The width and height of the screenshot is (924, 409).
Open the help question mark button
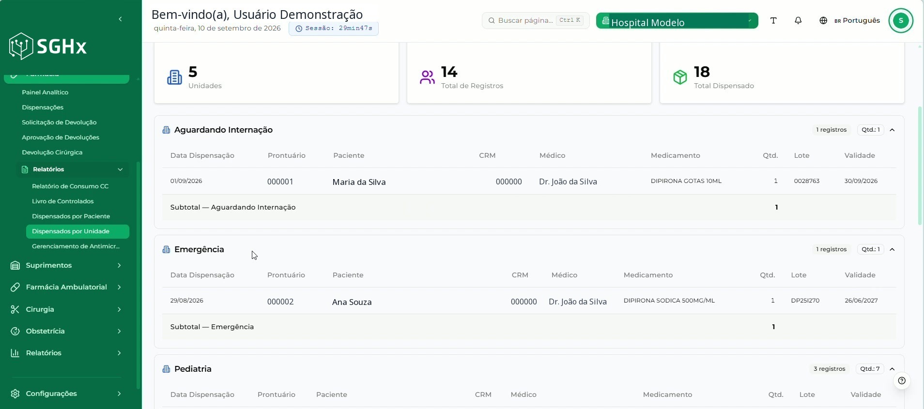click(902, 380)
